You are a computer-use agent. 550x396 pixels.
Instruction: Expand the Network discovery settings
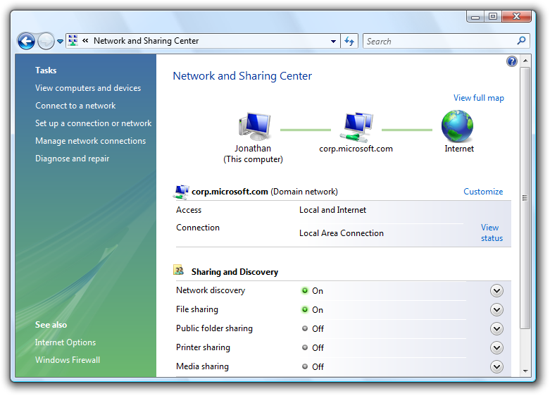(496, 291)
